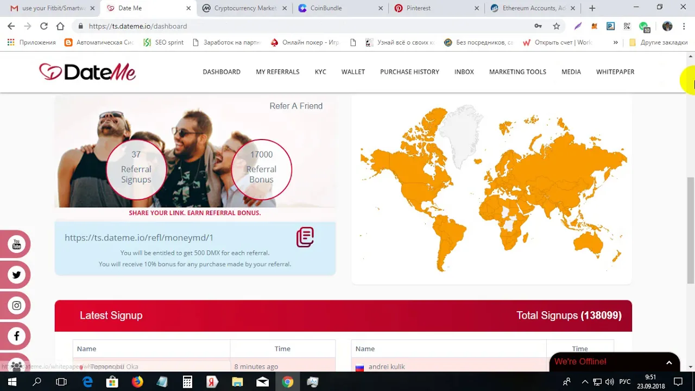695x391 pixels.
Task: Reload the current page
Action: click(x=44, y=26)
